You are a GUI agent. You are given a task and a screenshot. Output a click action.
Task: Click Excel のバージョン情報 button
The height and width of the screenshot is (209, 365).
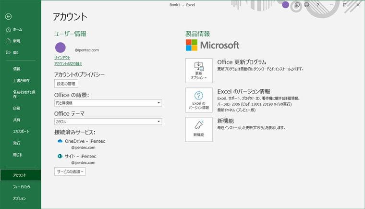click(199, 100)
